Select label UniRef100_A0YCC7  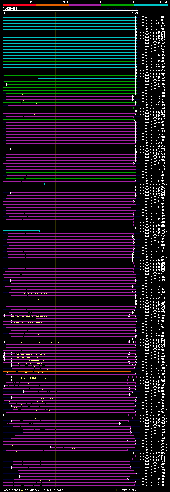pyautogui.click(x=152, y=102)
